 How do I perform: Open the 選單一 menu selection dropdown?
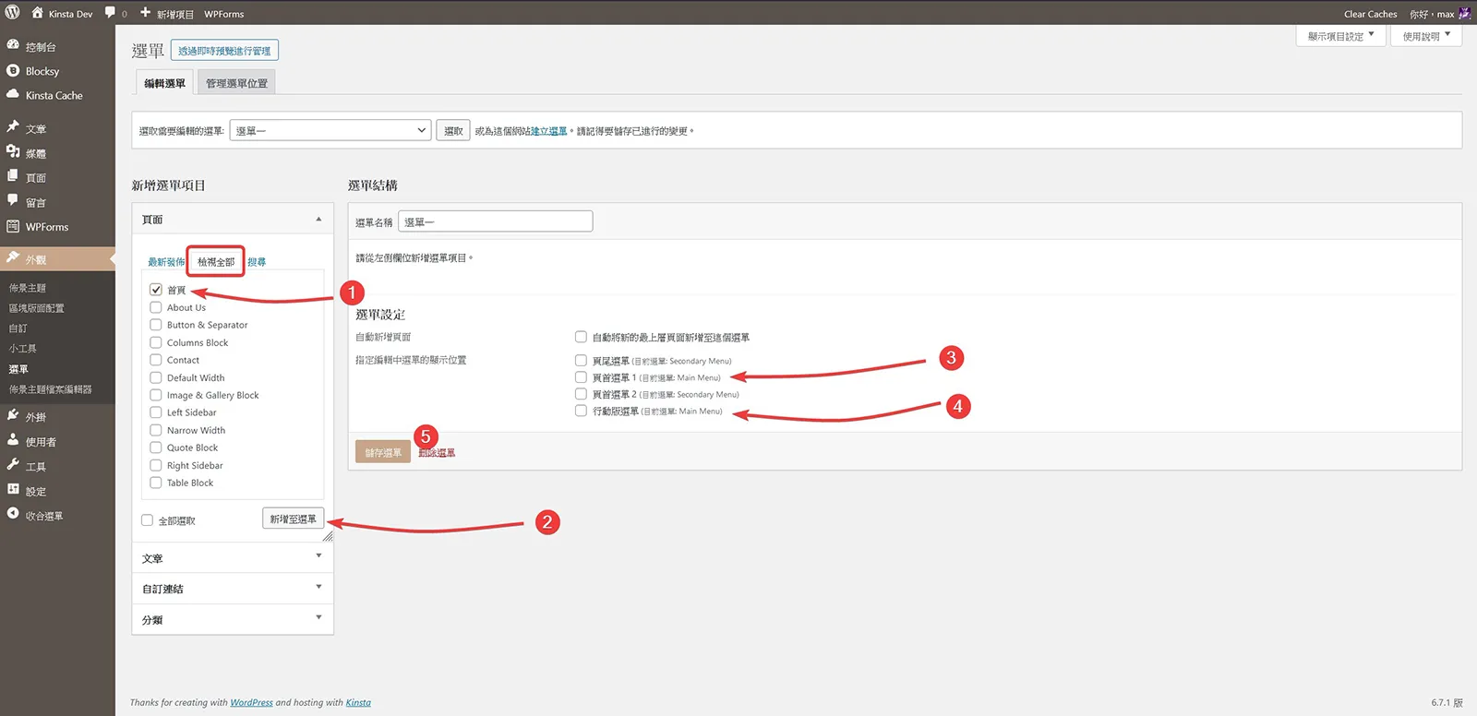[330, 131]
